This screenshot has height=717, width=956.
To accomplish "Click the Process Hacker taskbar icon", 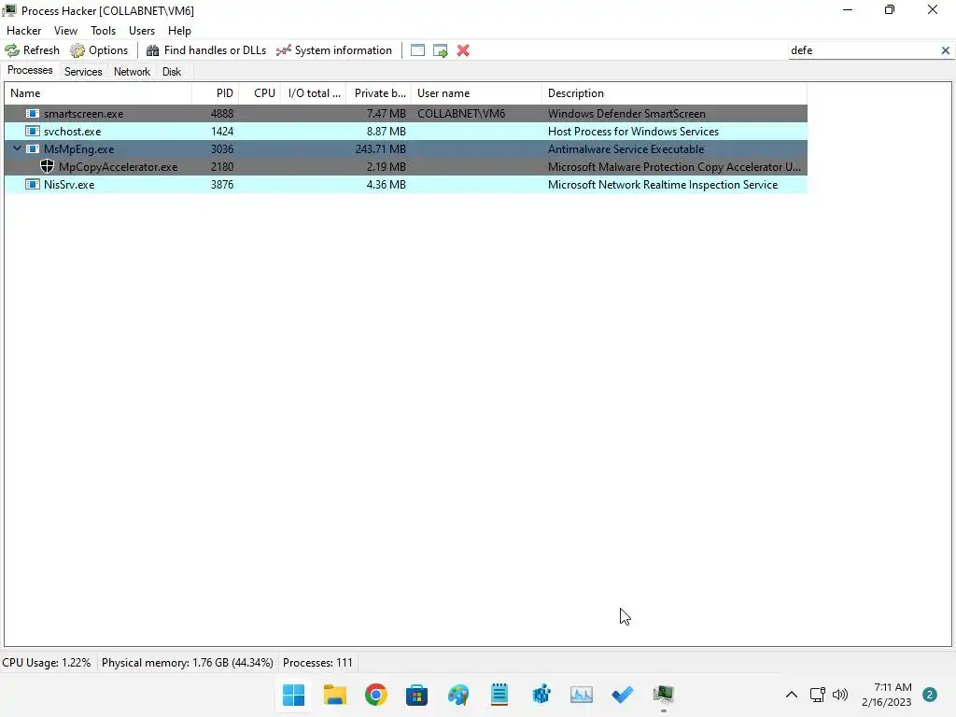I will [664, 695].
